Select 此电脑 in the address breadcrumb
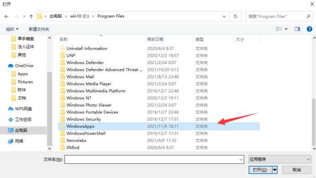The height and width of the screenshot is (178, 316). (x=56, y=16)
